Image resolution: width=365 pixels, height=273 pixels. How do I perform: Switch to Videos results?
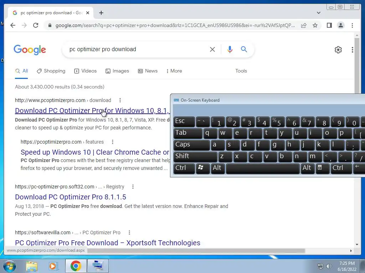click(85, 71)
